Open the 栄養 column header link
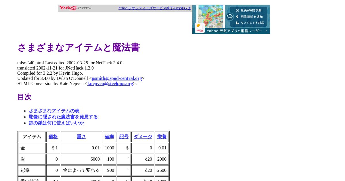The image size is (345, 181). click(162, 137)
